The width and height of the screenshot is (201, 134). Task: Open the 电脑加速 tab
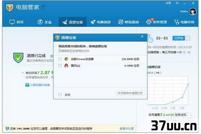click(x=100, y=22)
